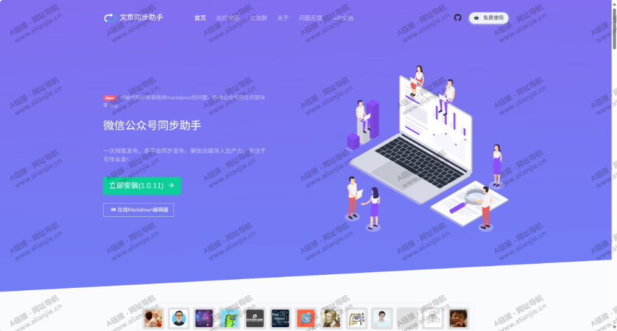
Task: Click the arrow icon in 立即安装 button
Action: (x=171, y=186)
